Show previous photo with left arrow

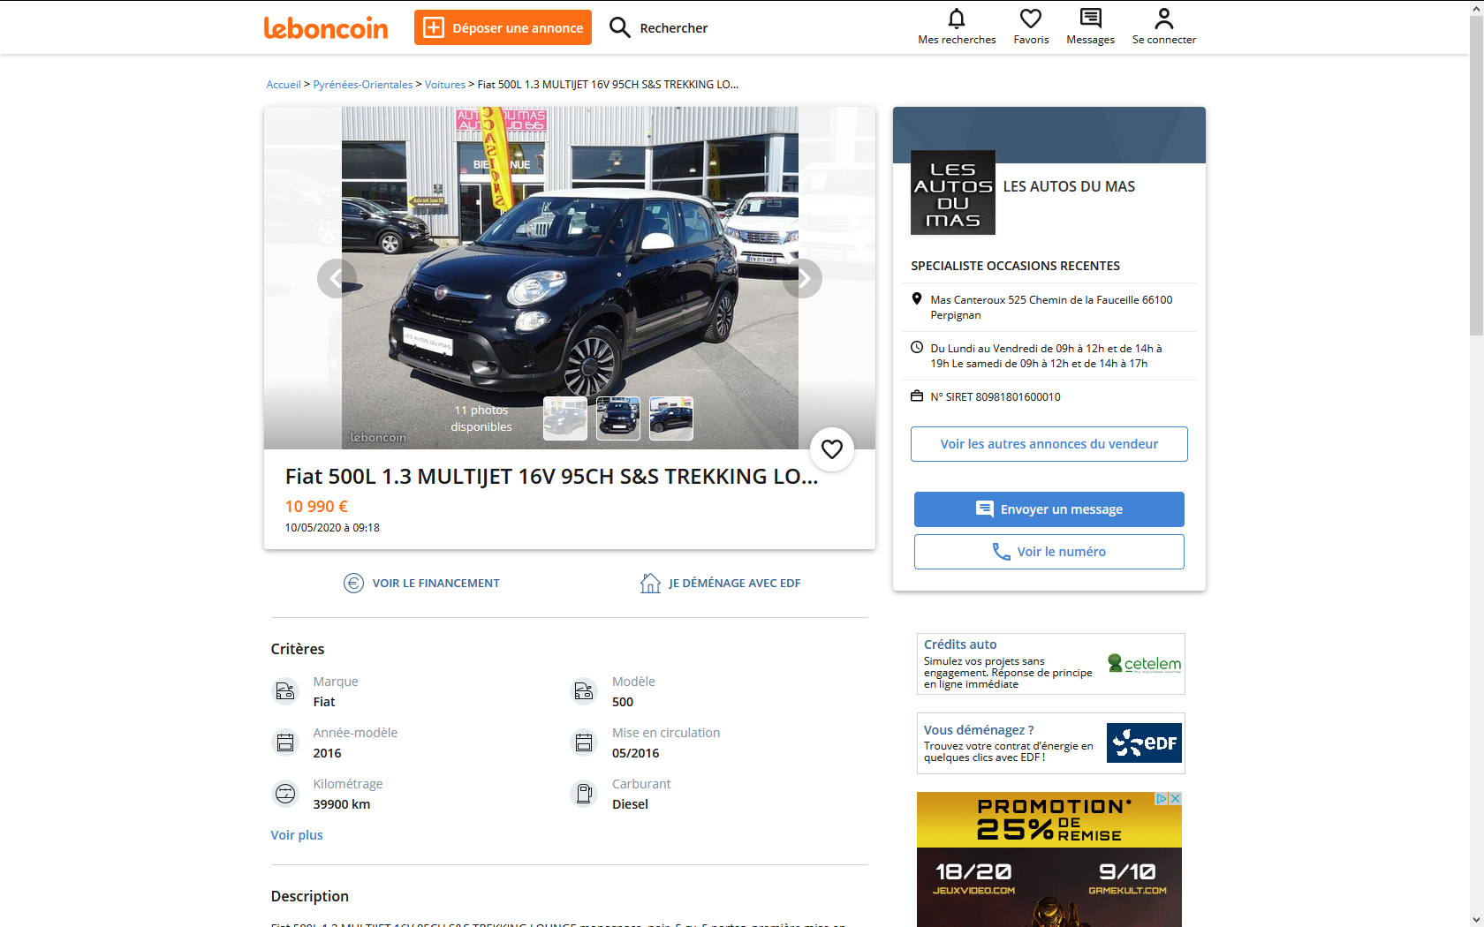pos(337,278)
